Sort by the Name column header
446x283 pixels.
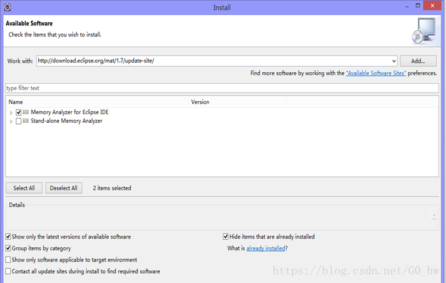click(x=97, y=102)
